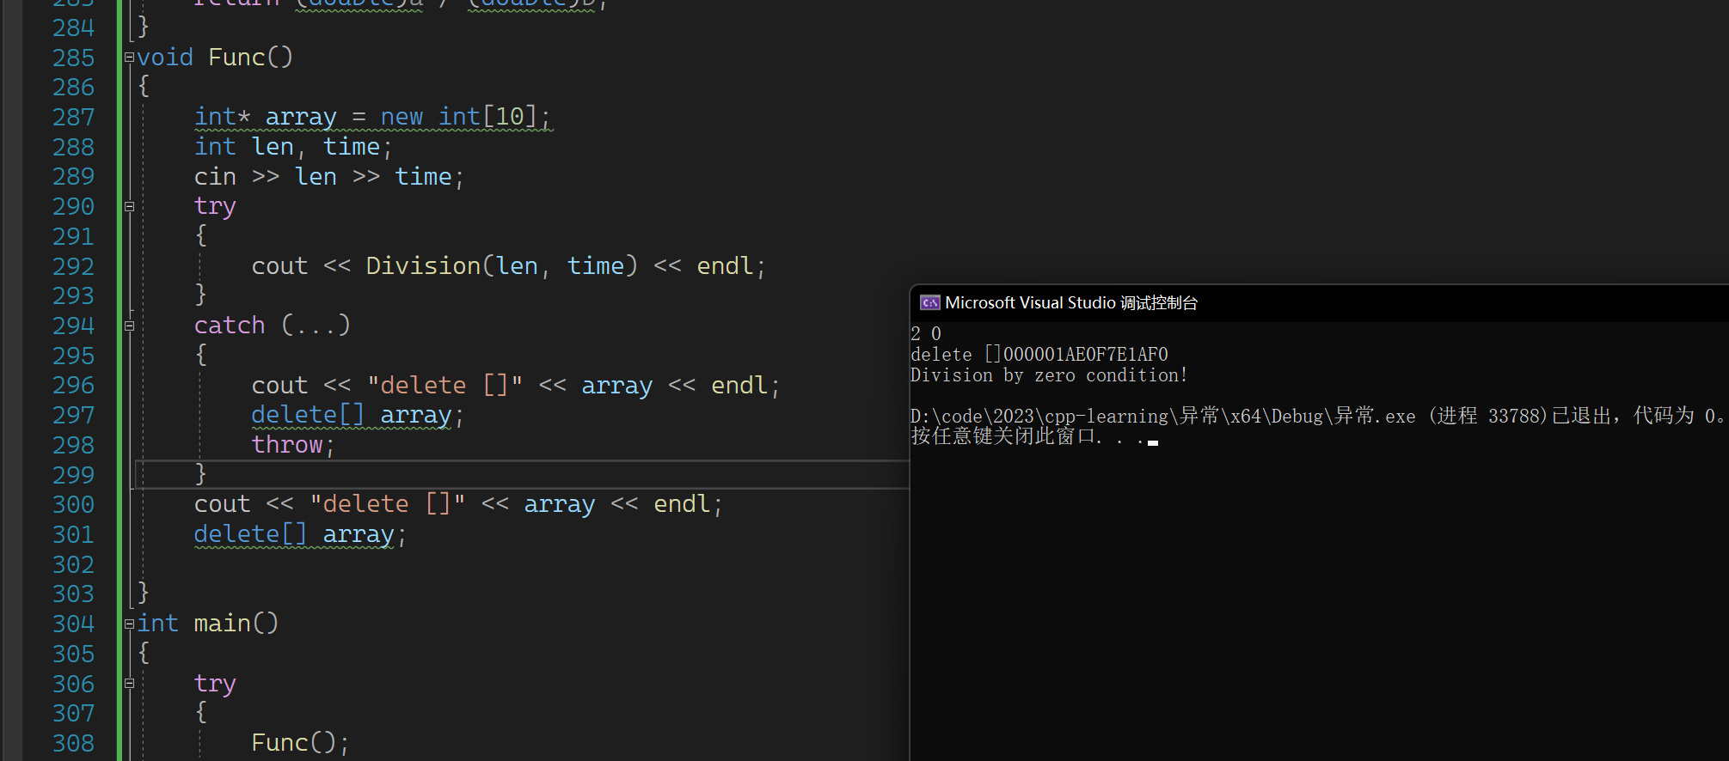
Task: Click 'main' function name on line 304
Action: click(x=222, y=624)
